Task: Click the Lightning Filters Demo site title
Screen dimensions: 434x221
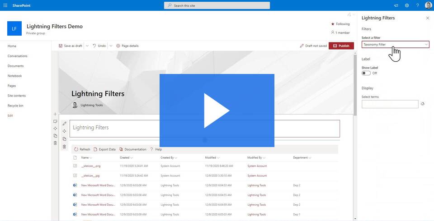Action: point(55,27)
